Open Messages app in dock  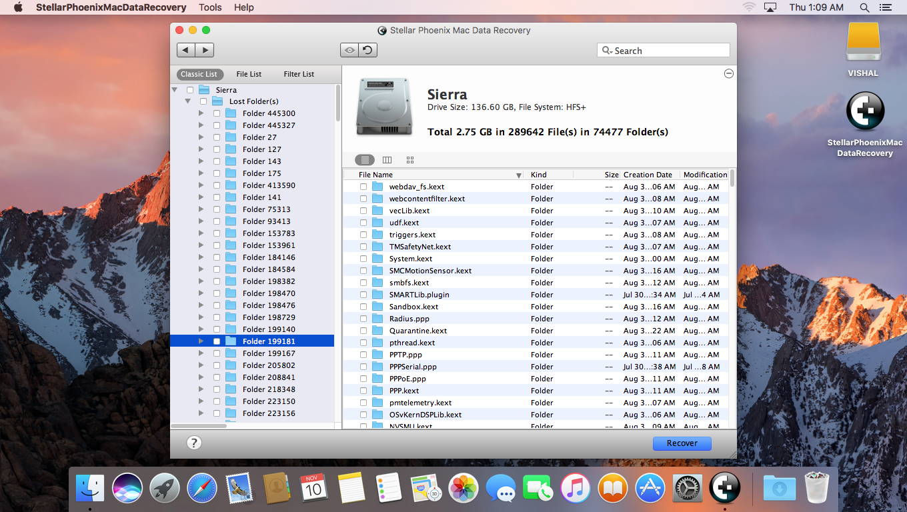tap(501, 489)
